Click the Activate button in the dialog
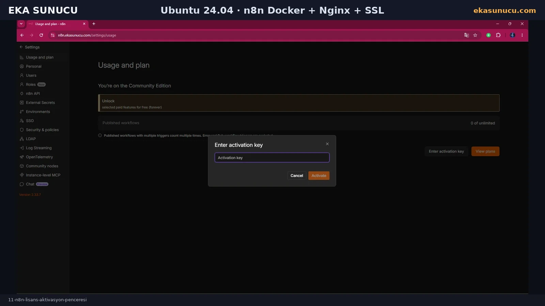The height and width of the screenshot is (306, 545). click(319, 175)
